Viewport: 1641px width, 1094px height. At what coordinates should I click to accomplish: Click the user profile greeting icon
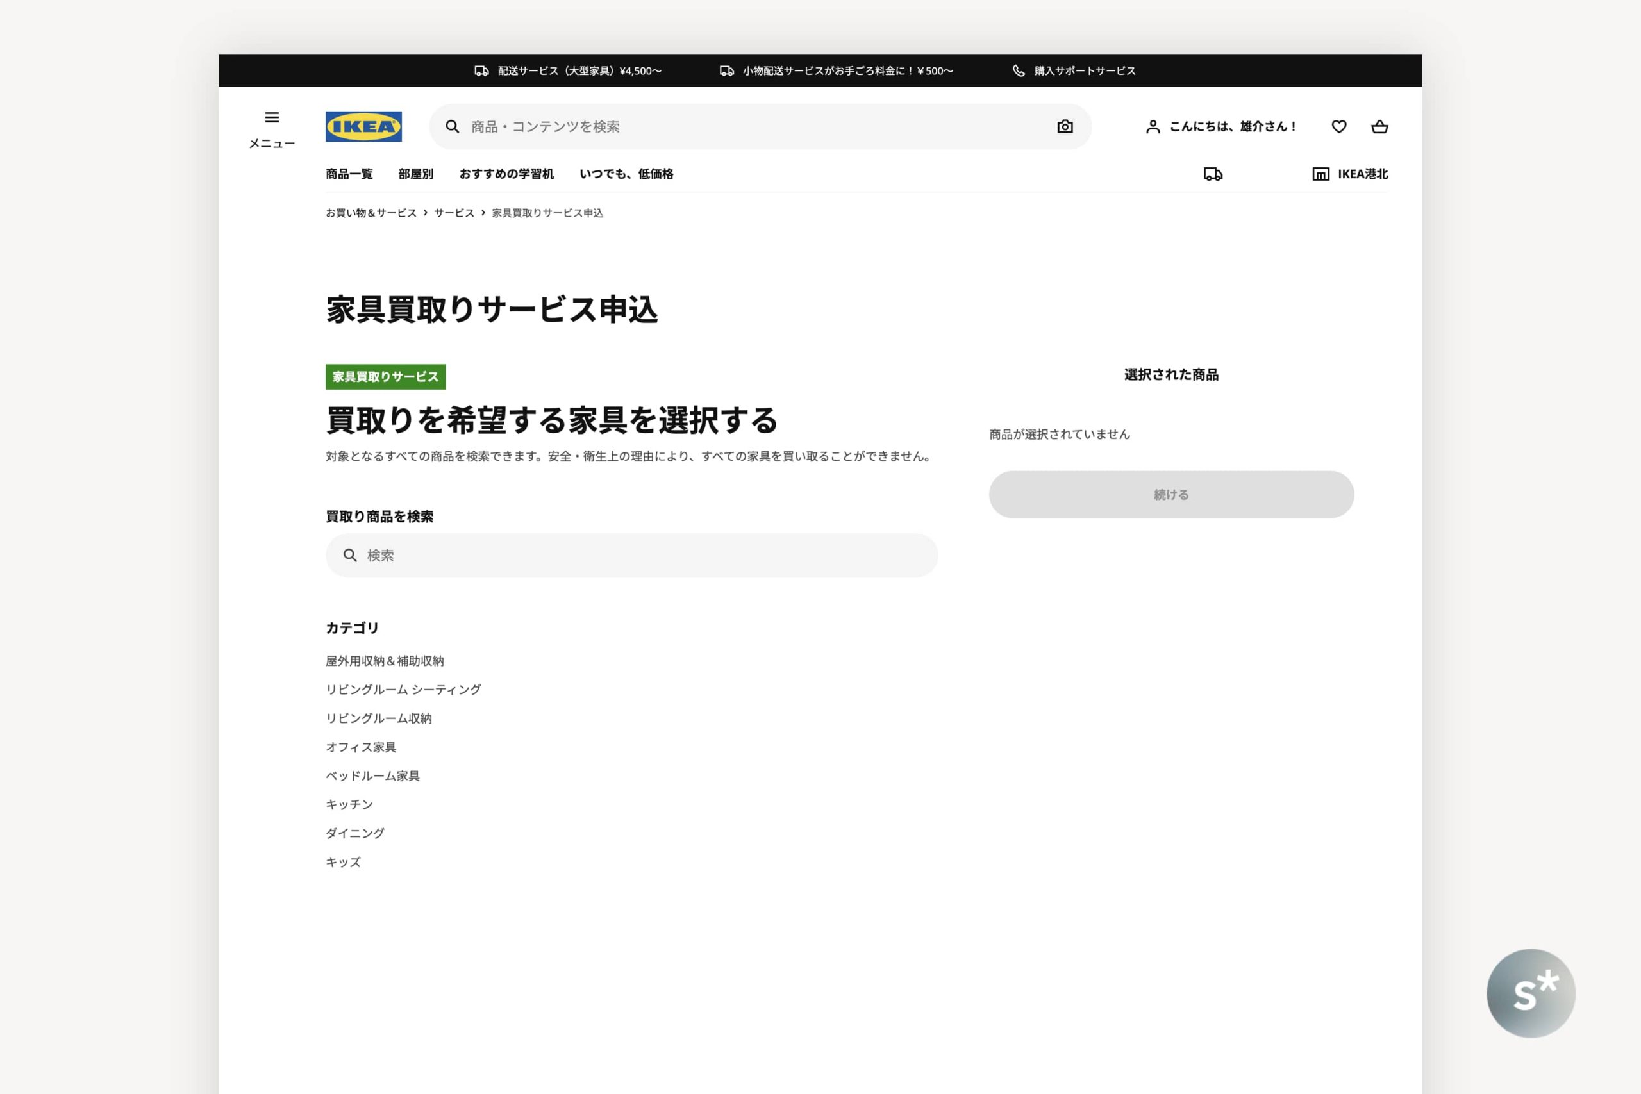pos(1153,126)
